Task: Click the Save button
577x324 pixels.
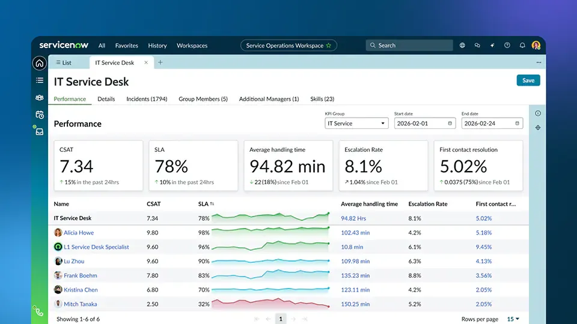Action: point(528,80)
